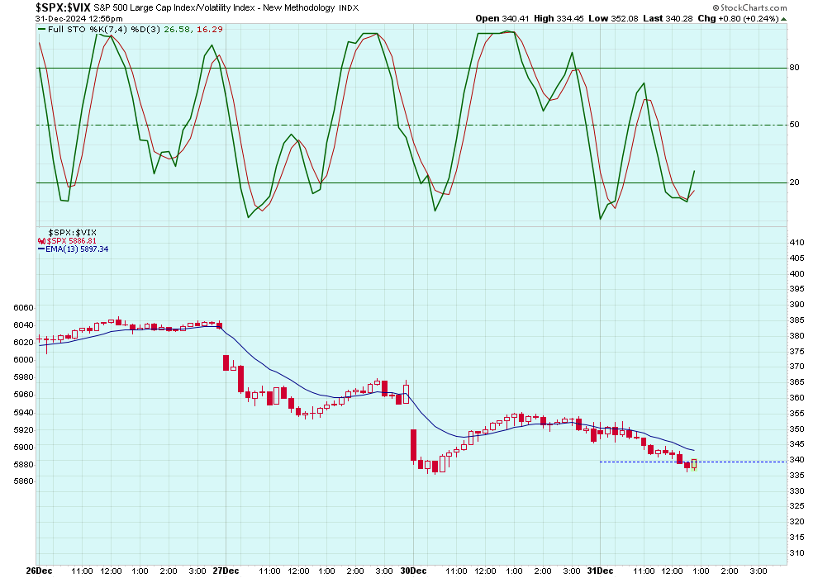Image resolution: width=818 pixels, height=578 pixels.
Task: Click the 320 right axis ratio label
Action: [797, 522]
